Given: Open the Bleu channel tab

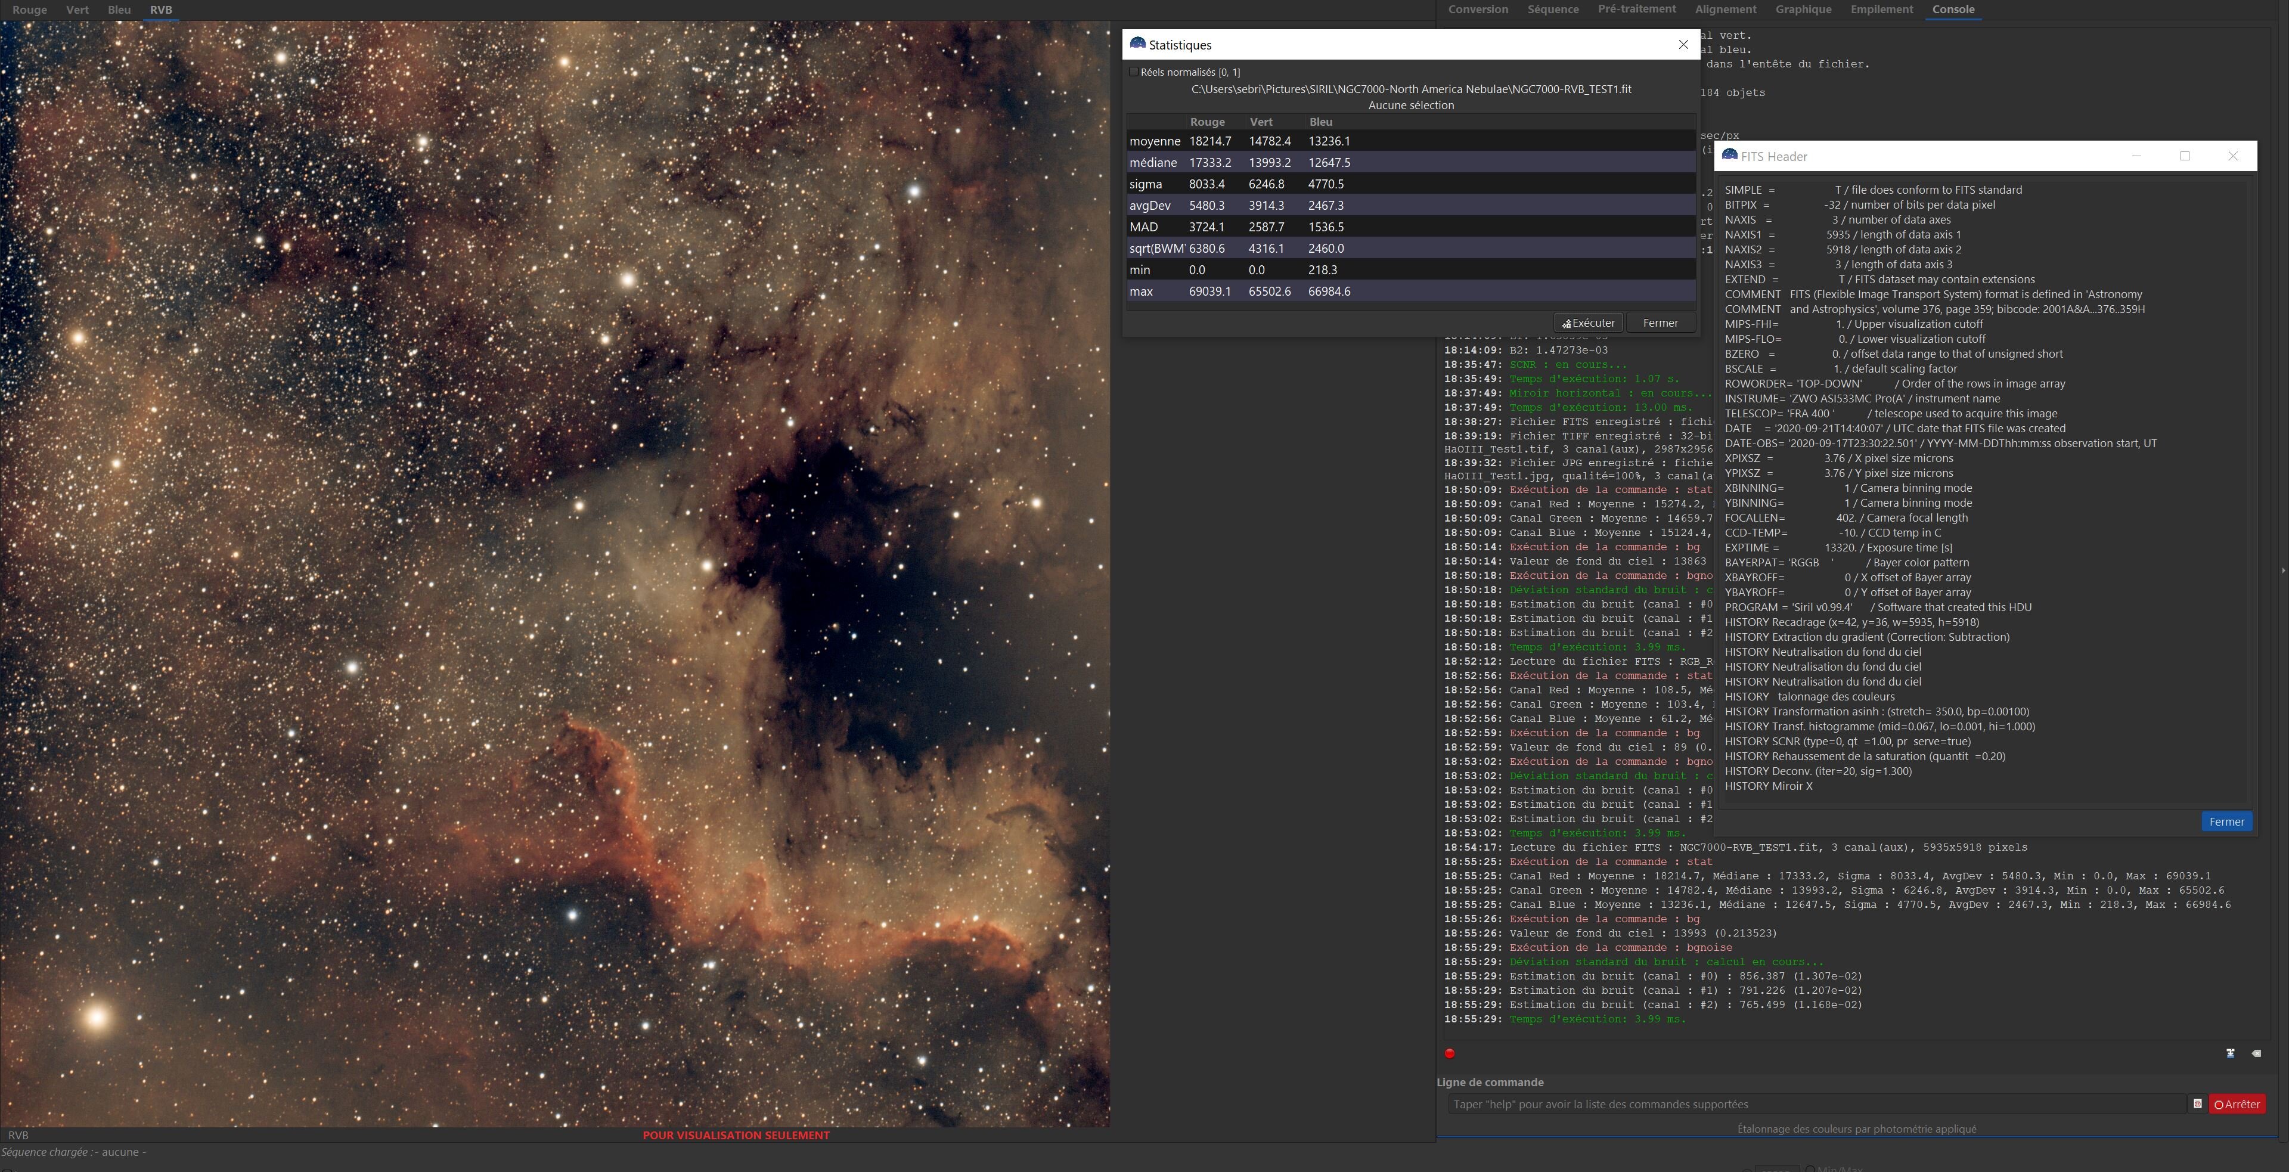Looking at the screenshot, I should pyautogui.click(x=119, y=10).
